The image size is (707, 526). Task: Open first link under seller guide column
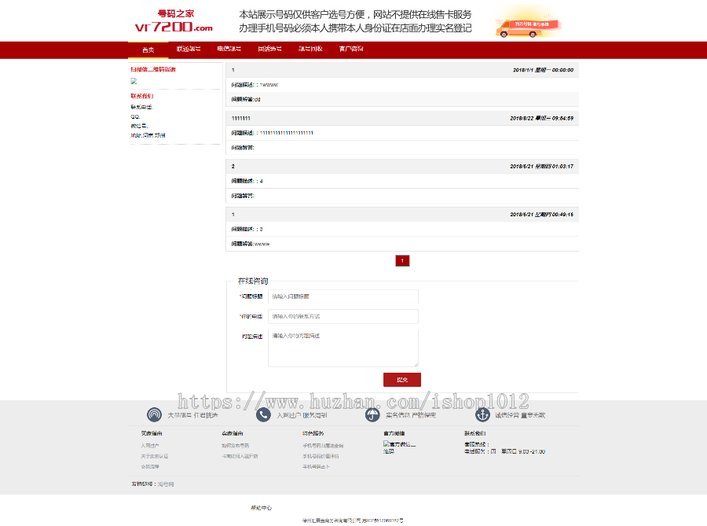pyautogui.click(x=236, y=446)
